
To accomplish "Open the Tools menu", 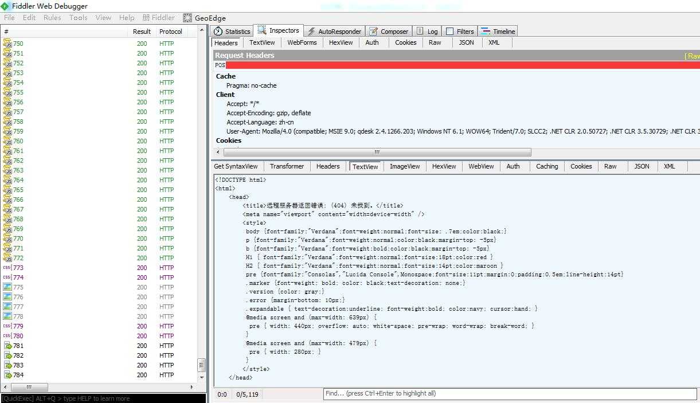I will (x=79, y=18).
